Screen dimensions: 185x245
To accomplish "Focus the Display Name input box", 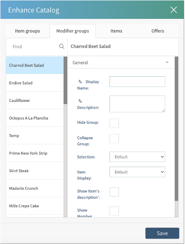I will click(x=137, y=81).
